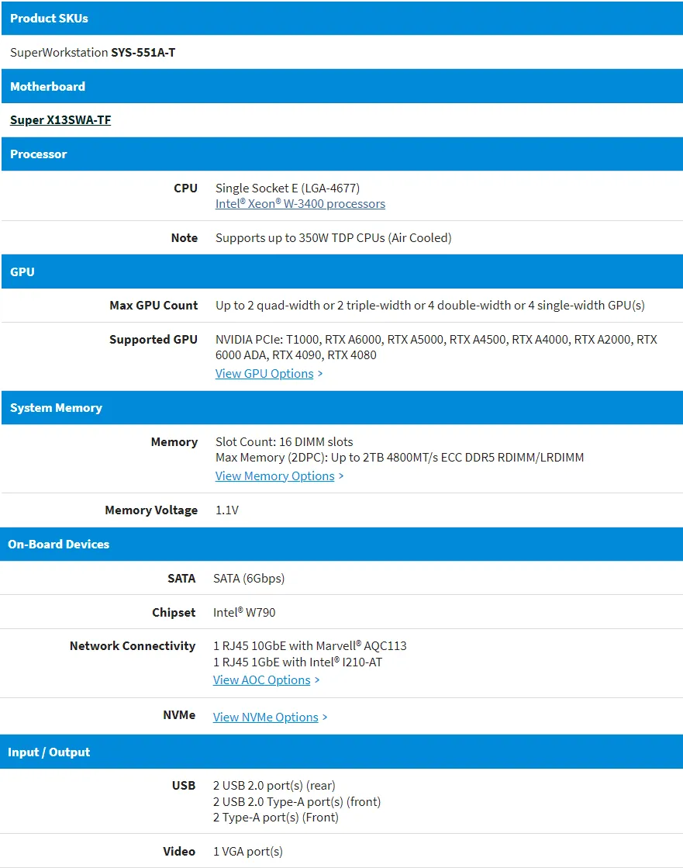Click the Intel W790 chipset value
The width and height of the screenshot is (683, 868).
pos(244,612)
